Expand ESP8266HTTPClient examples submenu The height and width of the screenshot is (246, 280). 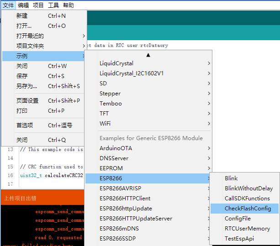click(148, 199)
